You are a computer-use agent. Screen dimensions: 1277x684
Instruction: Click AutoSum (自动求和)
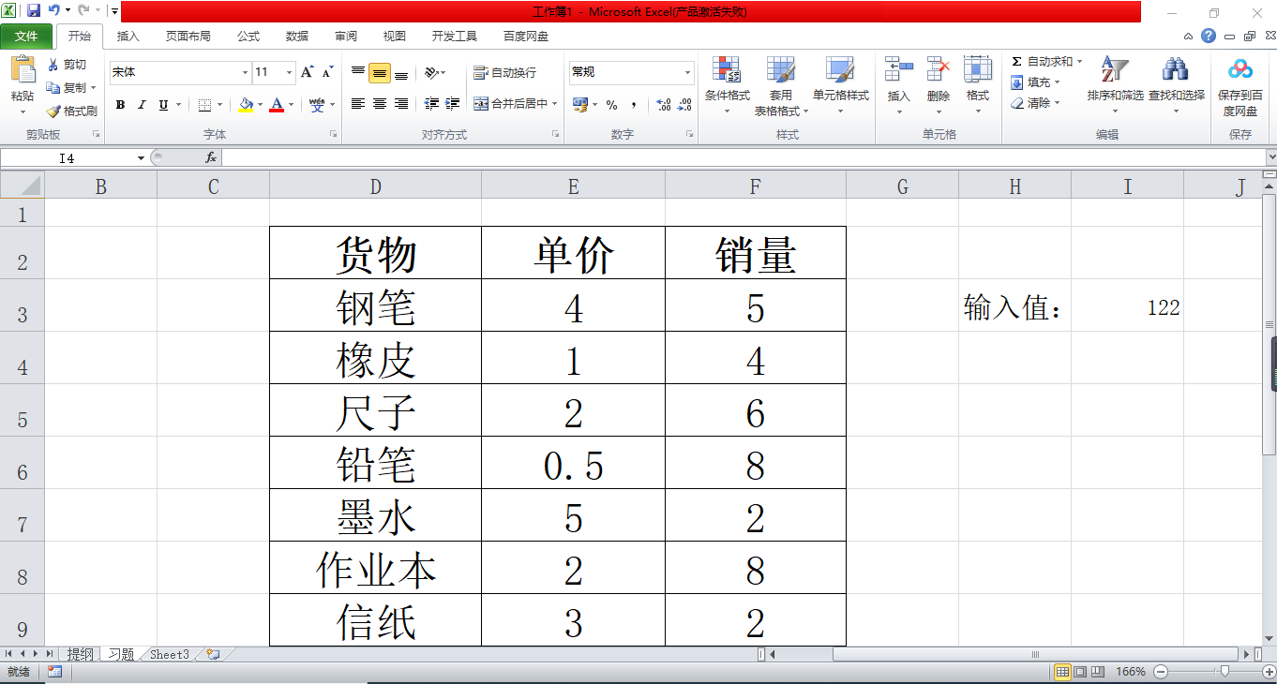tap(1046, 62)
